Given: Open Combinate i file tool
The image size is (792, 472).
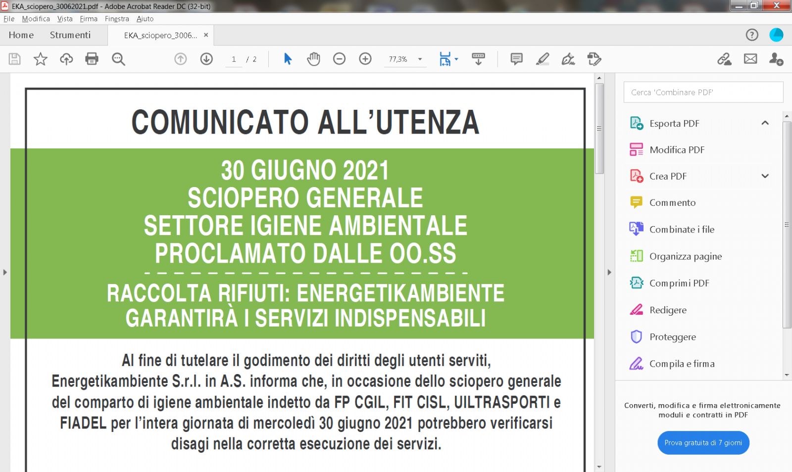Looking at the screenshot, I should (x=682, y=230).
